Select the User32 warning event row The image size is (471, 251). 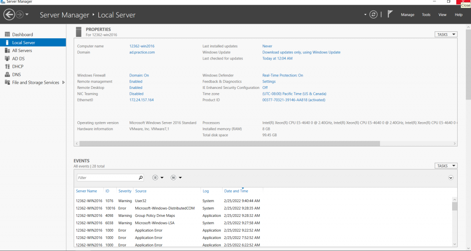(x=263, y=201)
